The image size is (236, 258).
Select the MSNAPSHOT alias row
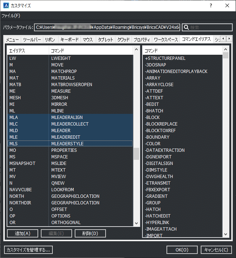point(70,163)
